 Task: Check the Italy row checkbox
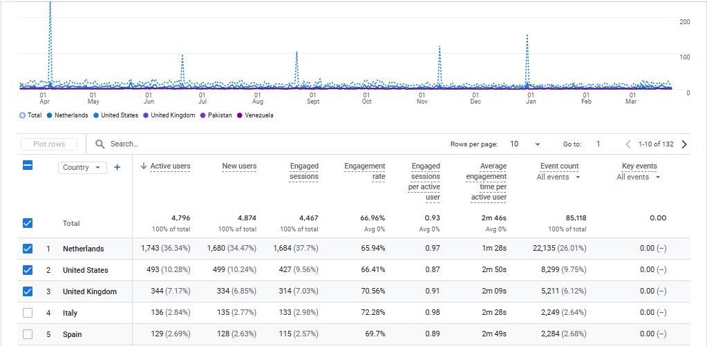point(28,313)
